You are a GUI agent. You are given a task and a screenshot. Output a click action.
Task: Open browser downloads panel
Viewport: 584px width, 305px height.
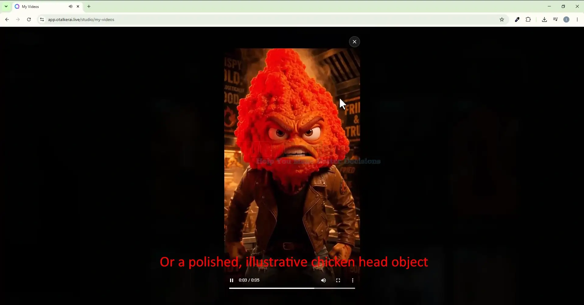(544, 20)
